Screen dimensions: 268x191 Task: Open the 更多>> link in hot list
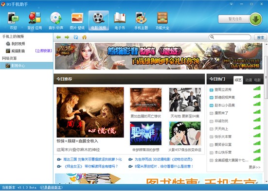(255, 167)
